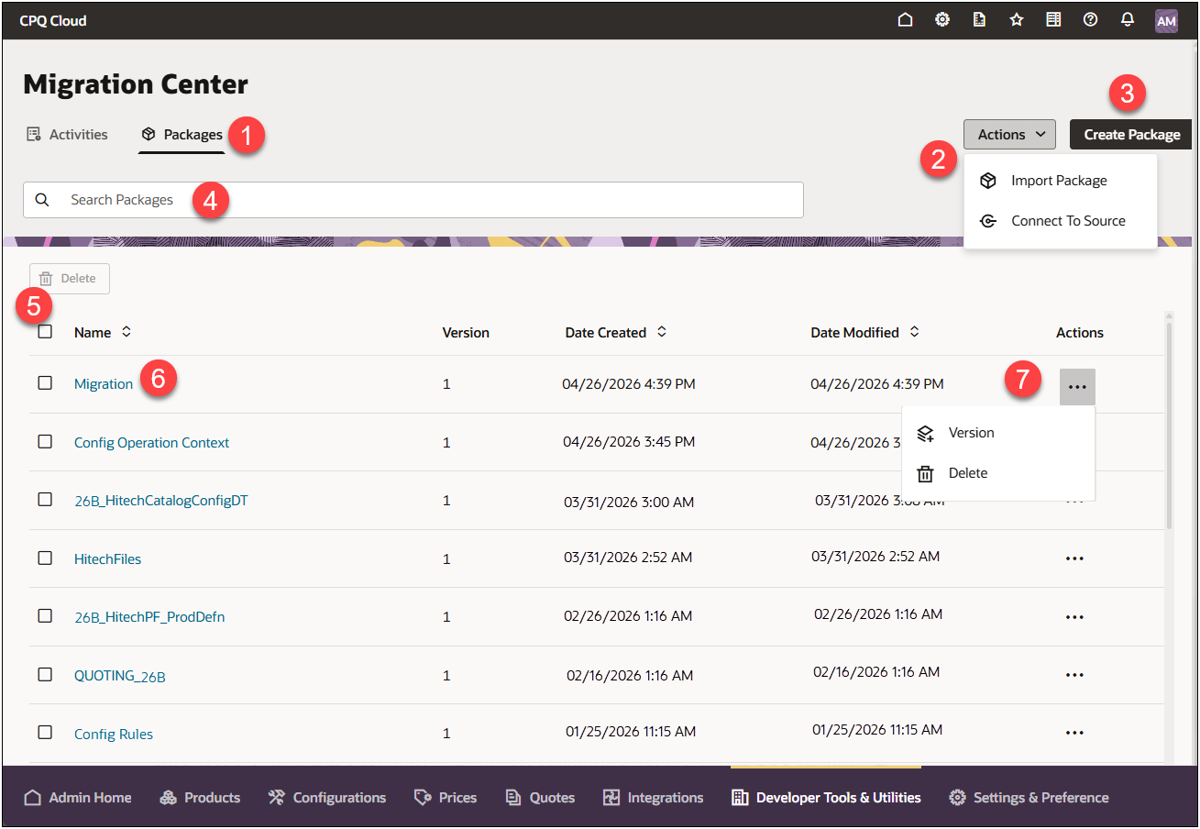Open the Config Rules package link

coord(114,734)
